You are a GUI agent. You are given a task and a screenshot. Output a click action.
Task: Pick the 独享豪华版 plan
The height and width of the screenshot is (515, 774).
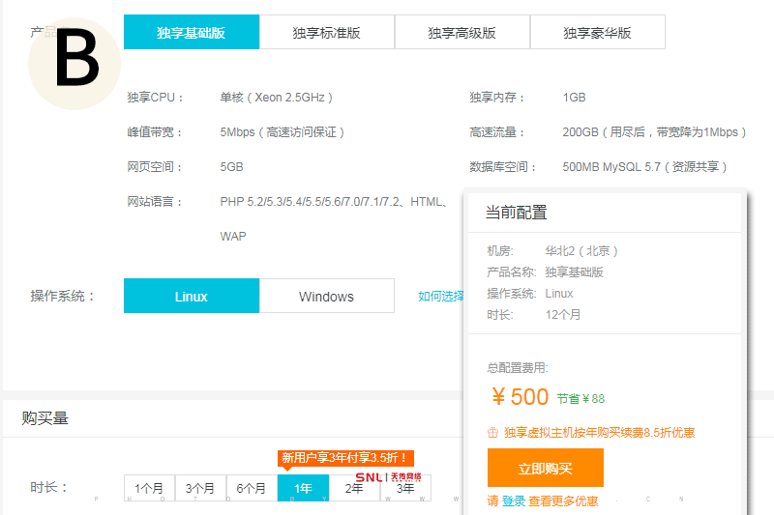[x=597, y=32]
